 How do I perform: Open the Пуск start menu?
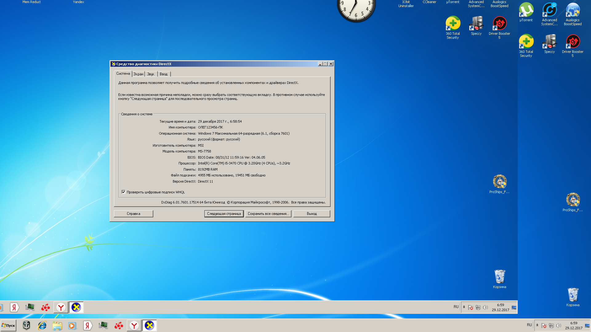point(8,326)
